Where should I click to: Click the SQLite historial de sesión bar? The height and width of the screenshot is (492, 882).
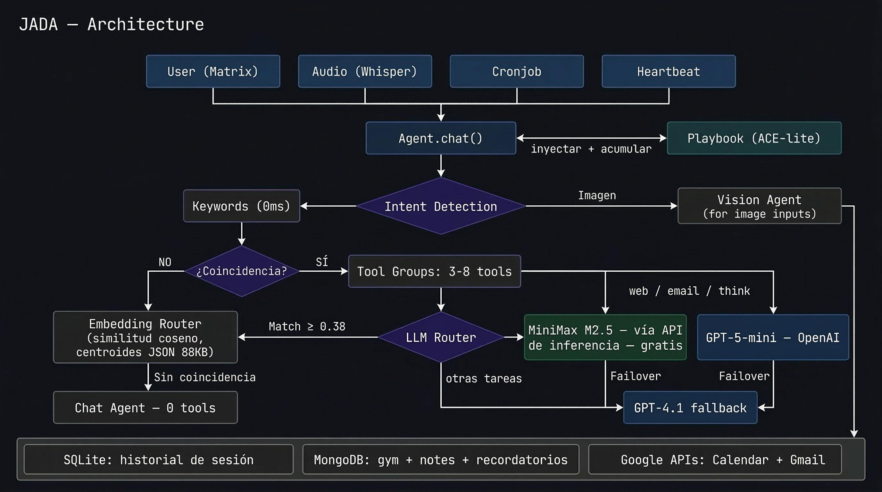158,460
